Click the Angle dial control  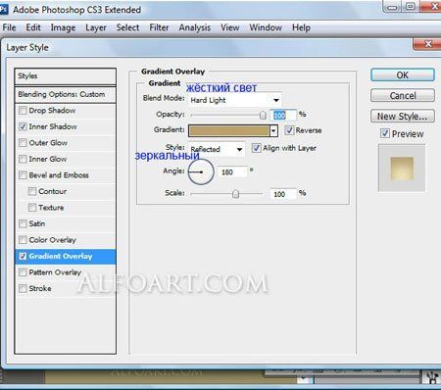pyautogui.click(x=201, y=171)
